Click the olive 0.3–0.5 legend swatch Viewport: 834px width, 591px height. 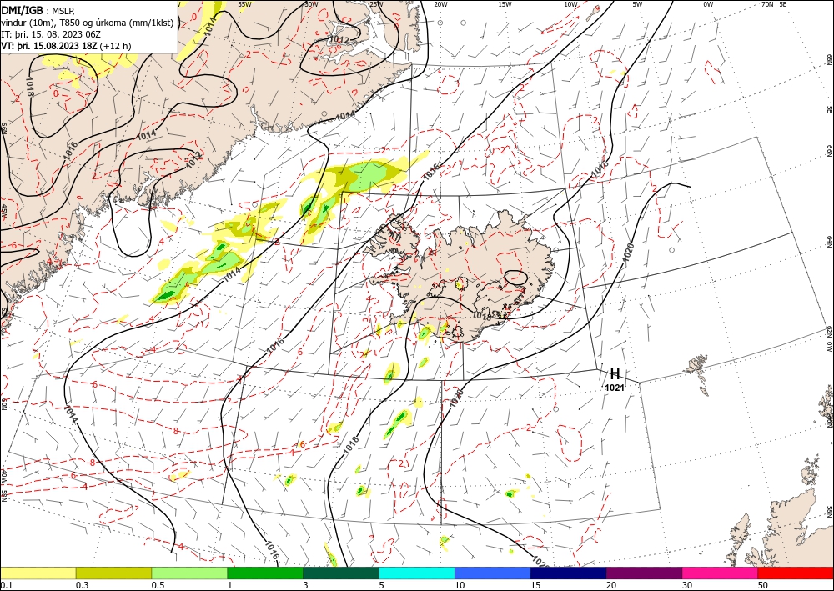point(113,573)
